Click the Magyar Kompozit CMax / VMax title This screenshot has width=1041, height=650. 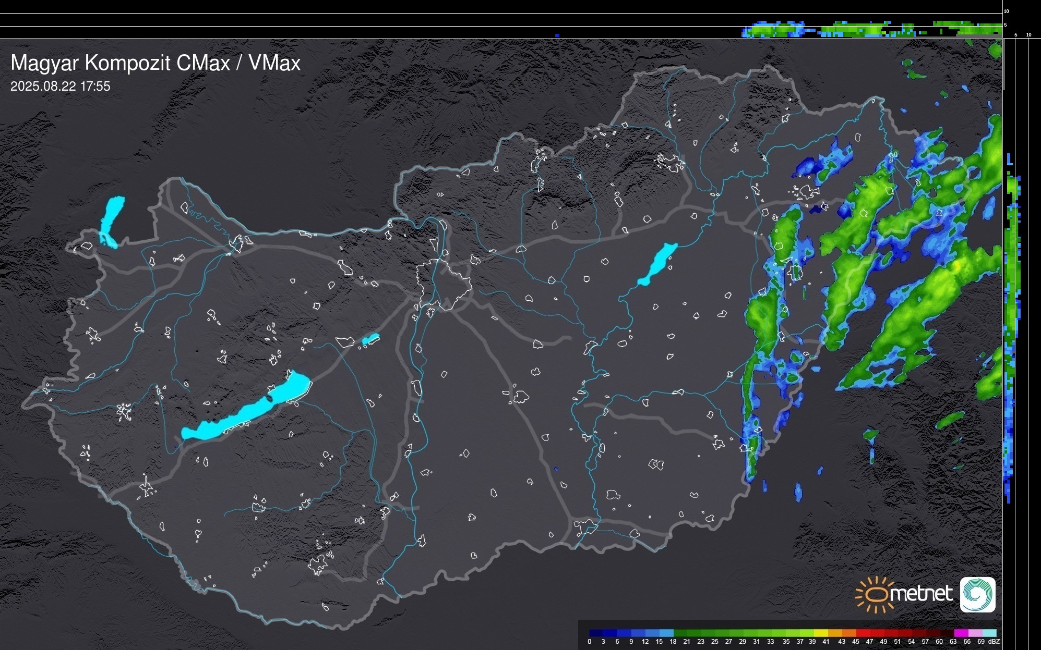155,63
